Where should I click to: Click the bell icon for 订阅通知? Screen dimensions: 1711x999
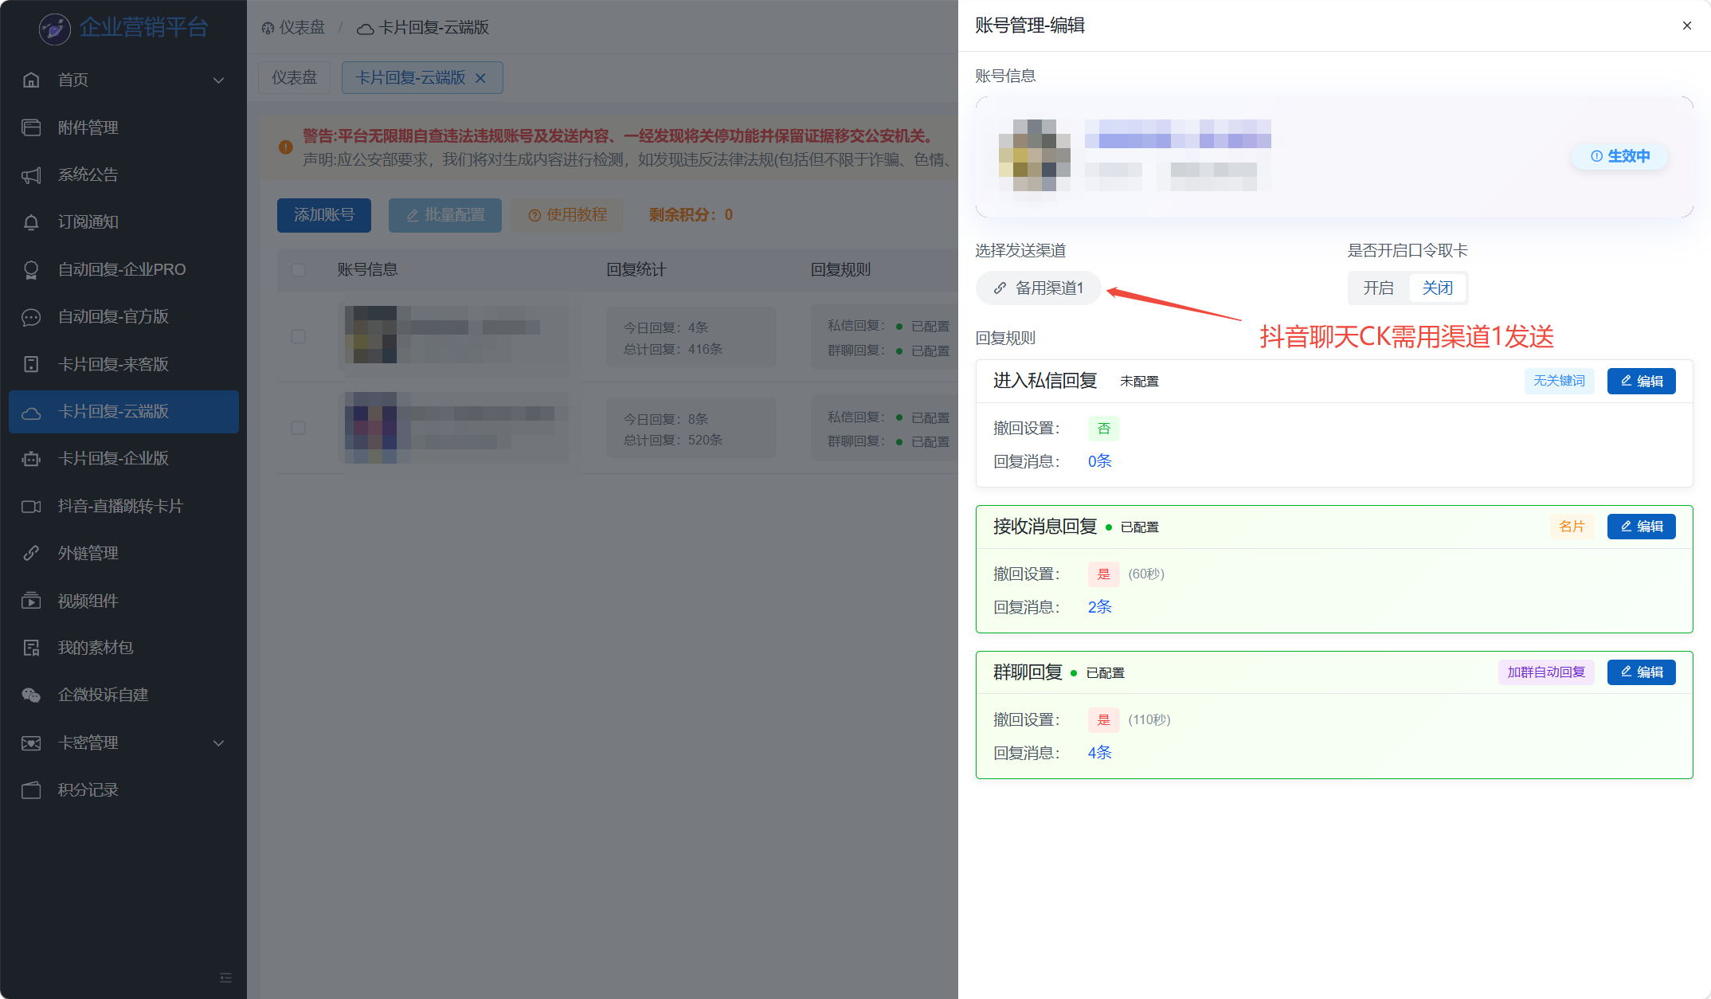(31, 221)
